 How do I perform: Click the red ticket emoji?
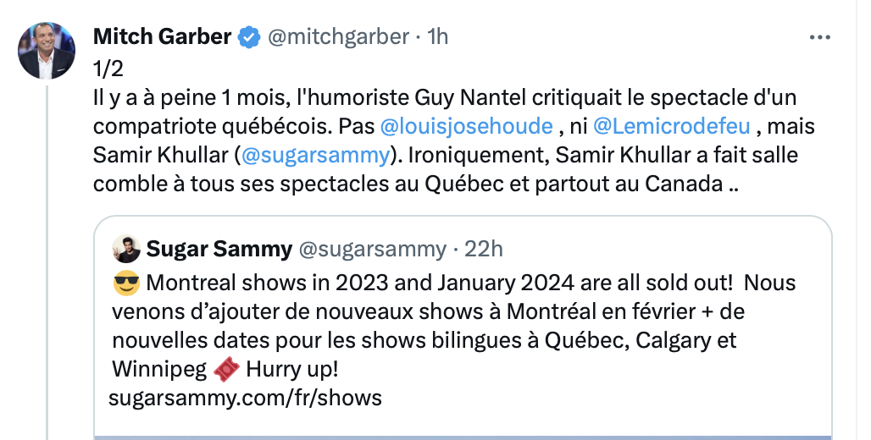pos(226,369)
